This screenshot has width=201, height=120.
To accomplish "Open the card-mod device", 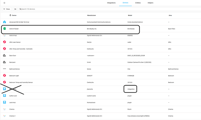I will (13, 103).
